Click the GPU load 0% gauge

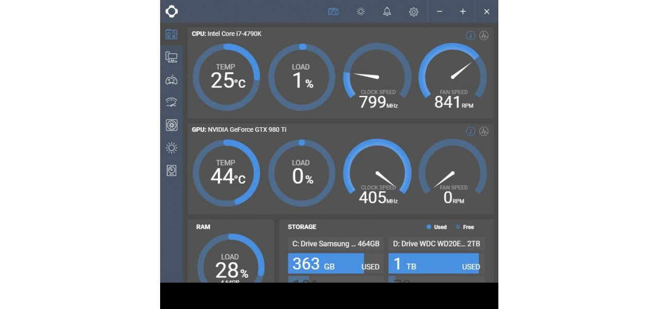(x=302, y=173)
